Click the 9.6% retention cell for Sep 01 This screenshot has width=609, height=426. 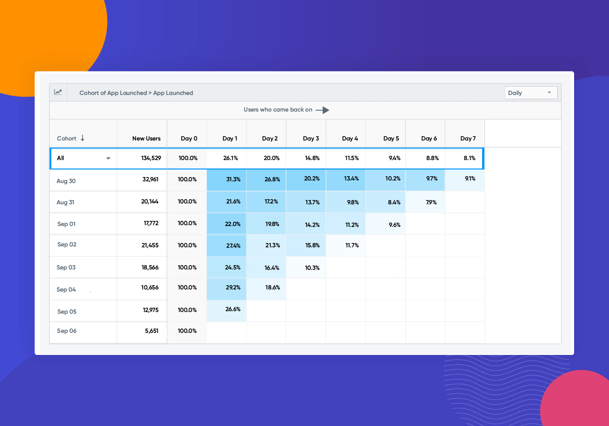point(386,223)
